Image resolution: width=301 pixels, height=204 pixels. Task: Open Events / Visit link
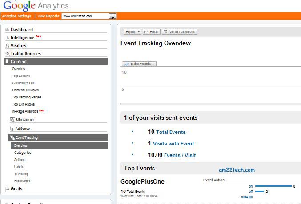180,155
